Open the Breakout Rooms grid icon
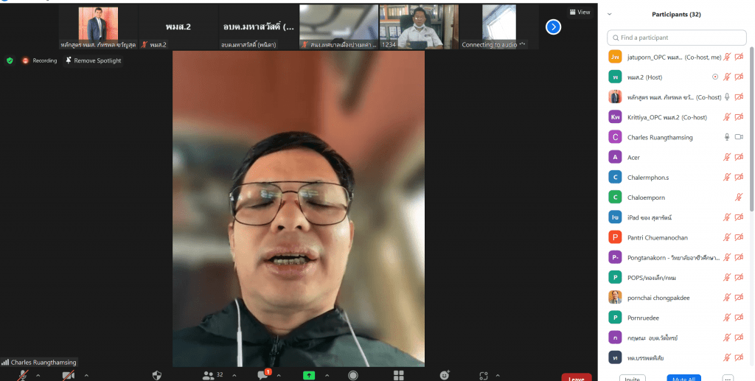 tap(398, 375)
